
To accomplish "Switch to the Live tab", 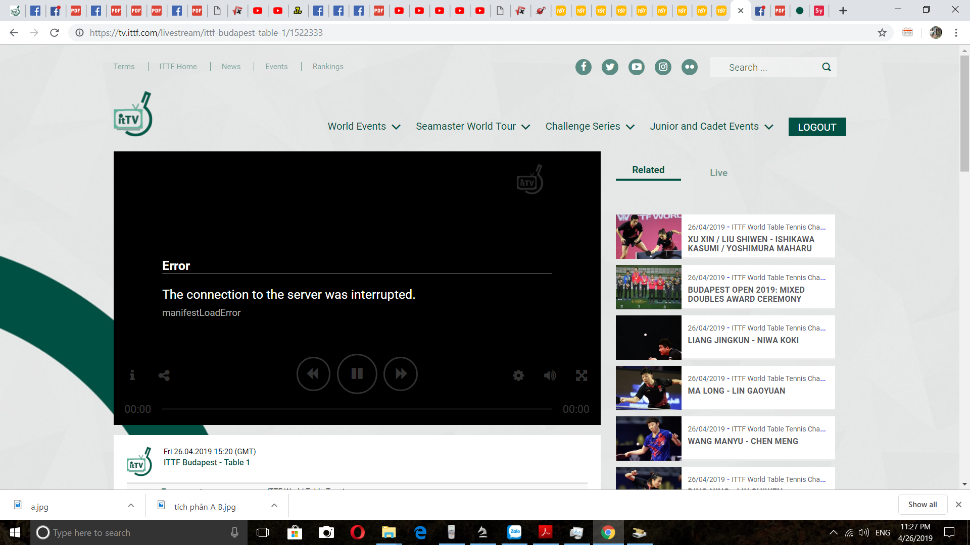I will coord(718,173).
